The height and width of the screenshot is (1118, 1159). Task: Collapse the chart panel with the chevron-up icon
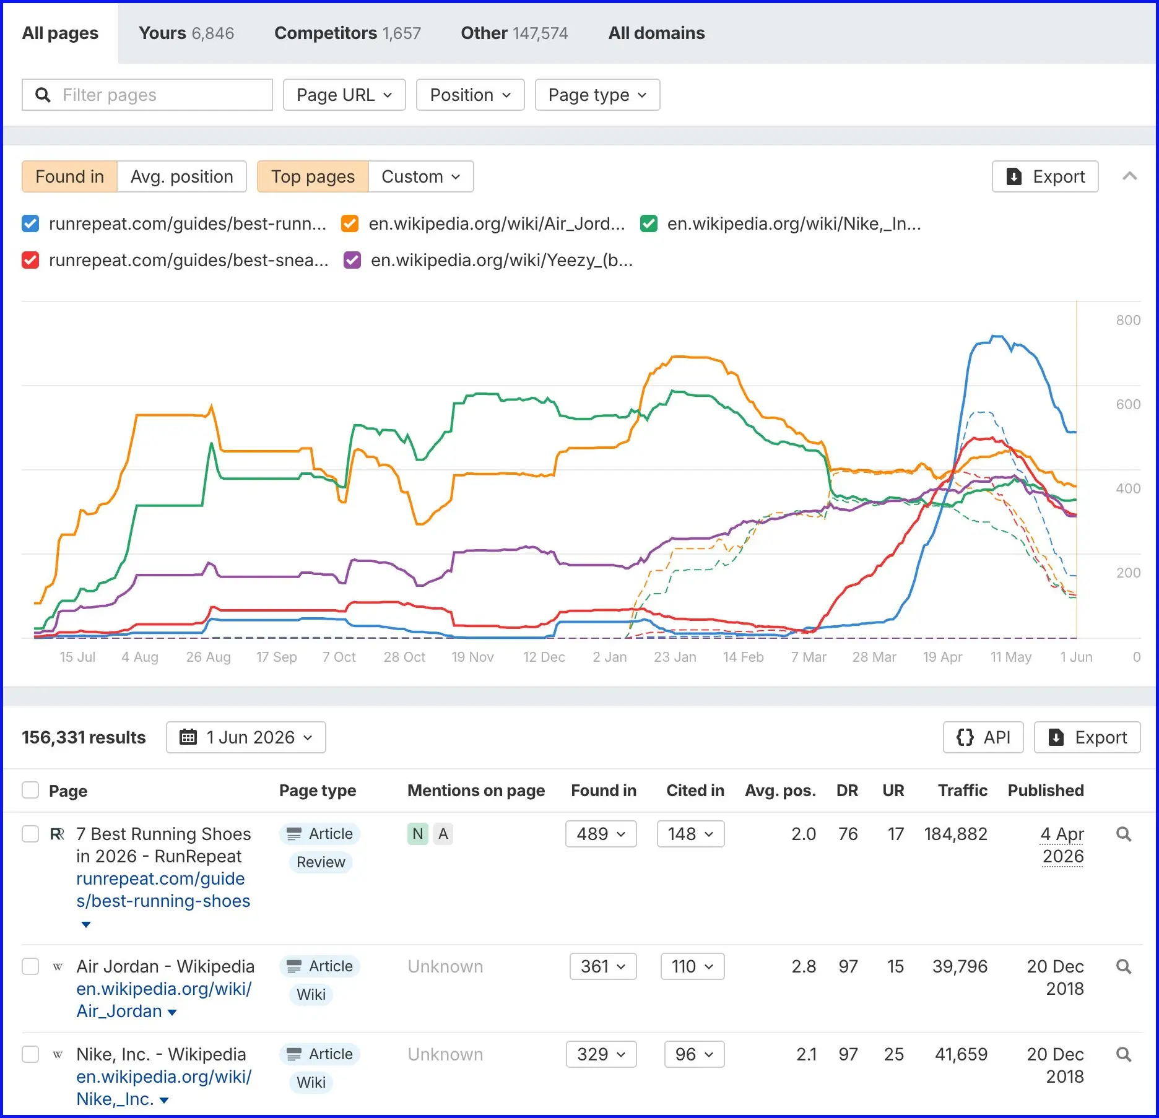[1130, 176]
